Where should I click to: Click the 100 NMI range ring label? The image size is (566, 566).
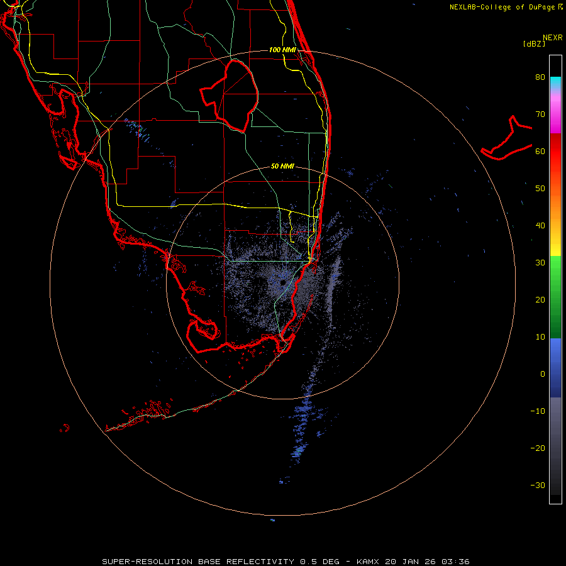pos(282,50)
